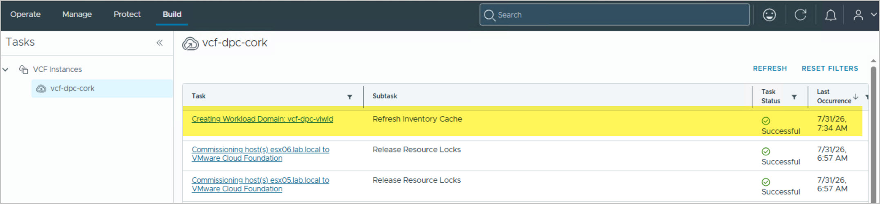The image size is (880, 204).
Task: Switch to the Protect tab
Action: pyautogui.click(x=127, y=14)
